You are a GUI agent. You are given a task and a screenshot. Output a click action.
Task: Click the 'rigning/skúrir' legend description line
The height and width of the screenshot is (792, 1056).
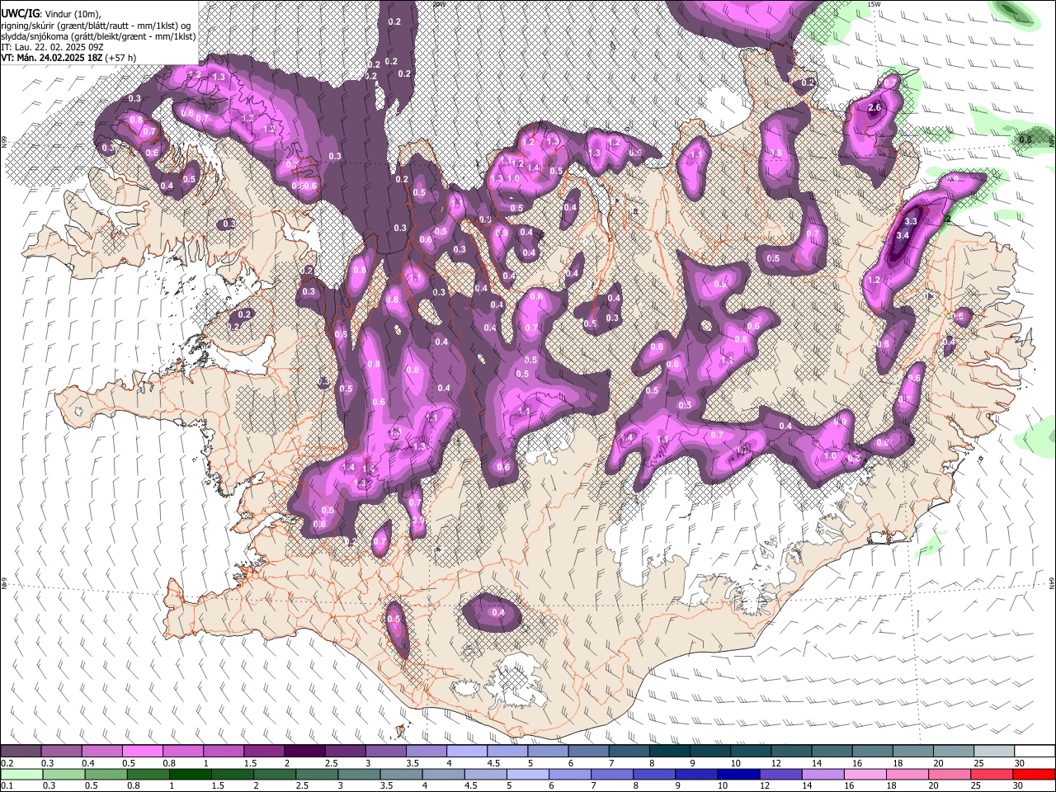(x=97, y=26)
